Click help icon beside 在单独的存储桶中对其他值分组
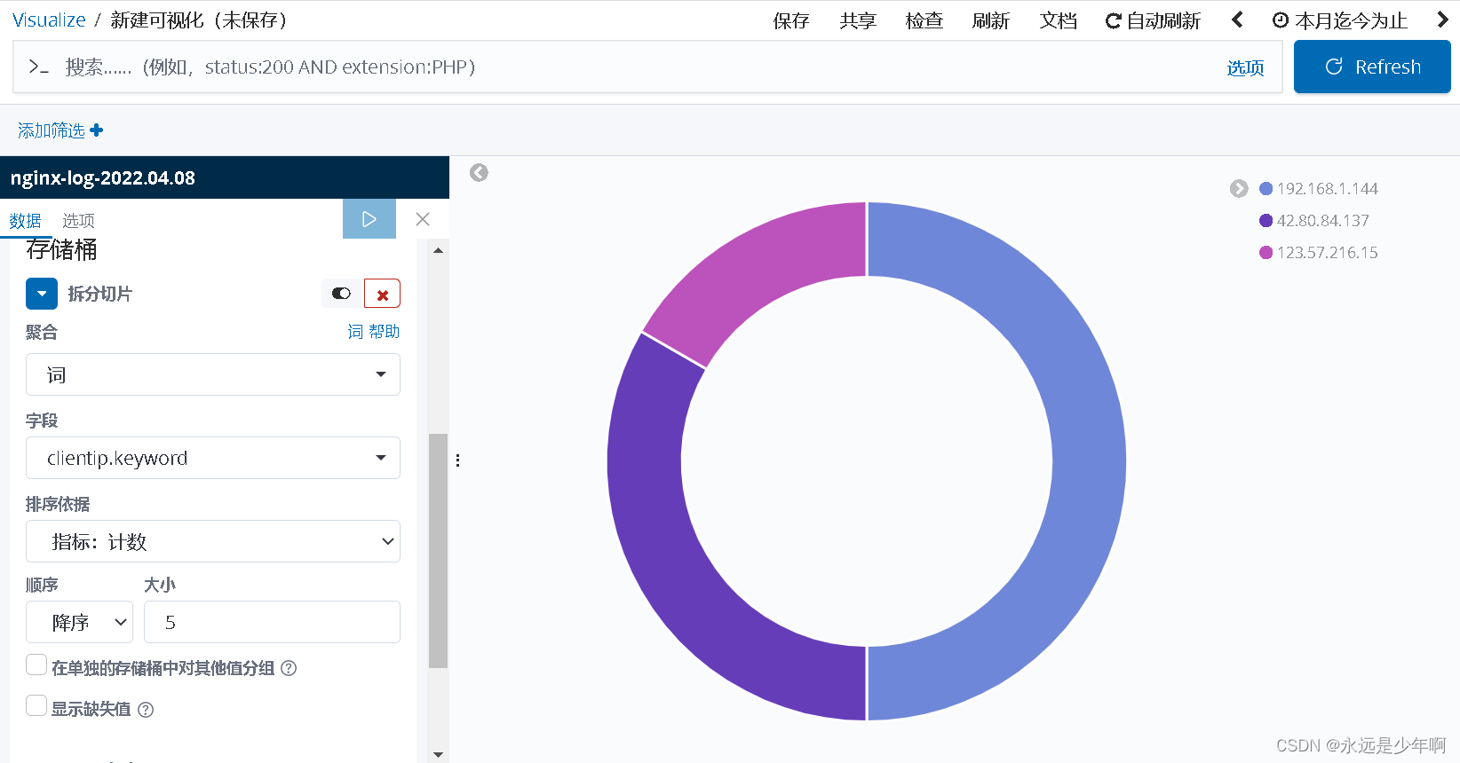Image resolution: width=1460 pixels, height=763 pixels. point(289,668)
